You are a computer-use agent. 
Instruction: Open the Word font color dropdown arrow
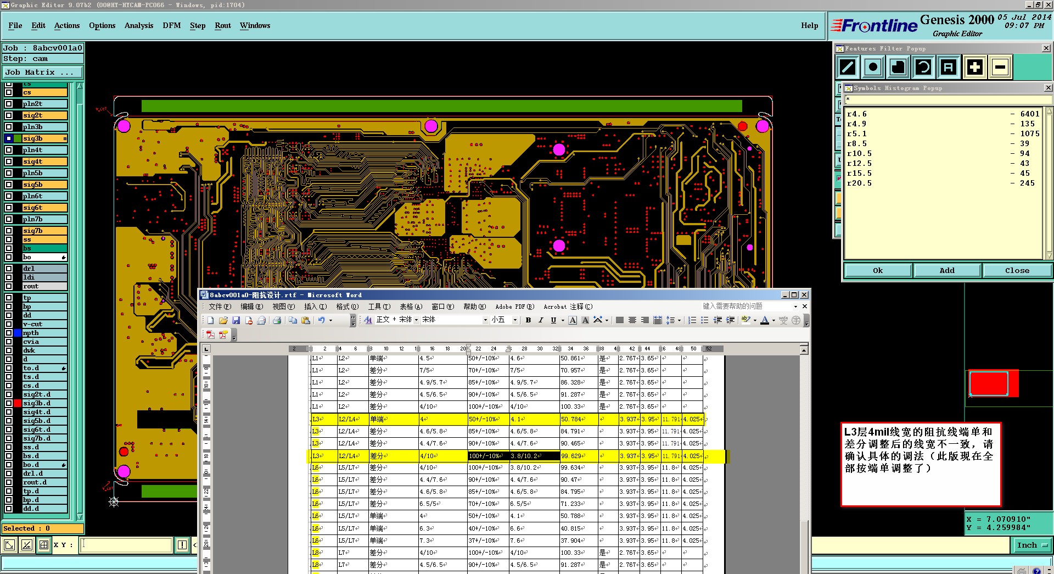click(773, 320)
